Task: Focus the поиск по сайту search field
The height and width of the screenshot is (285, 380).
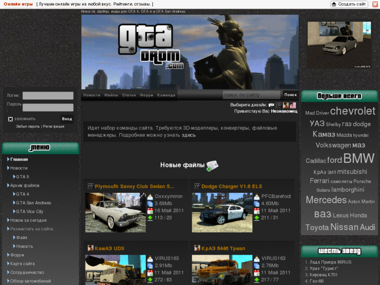Action: (251, 95)
